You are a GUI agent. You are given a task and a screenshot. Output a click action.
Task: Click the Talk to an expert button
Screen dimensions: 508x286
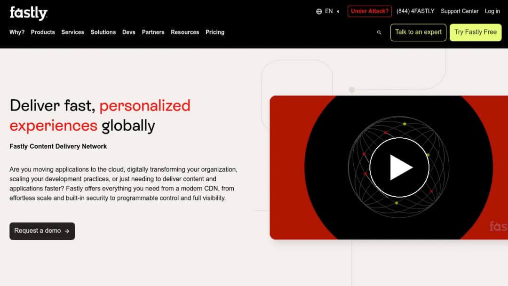coord(418,32)
